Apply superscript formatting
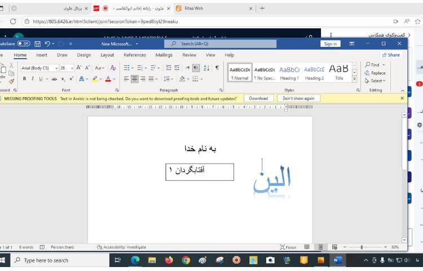The width and height of the screenshot is (423, 271). pyautogui.click(x=71, y=79)
